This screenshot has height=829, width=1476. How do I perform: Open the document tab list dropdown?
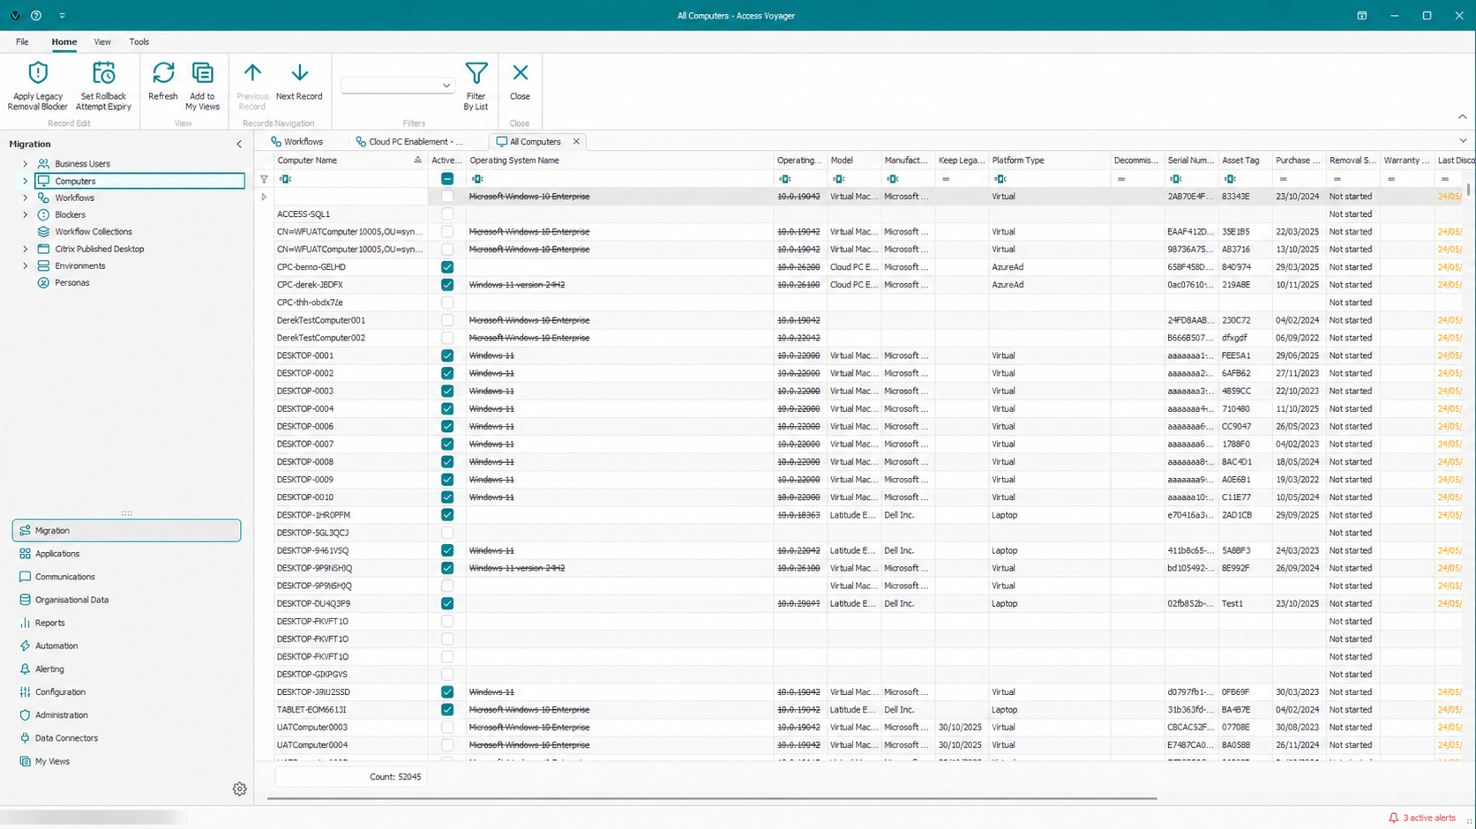[x=1463, y=141]
